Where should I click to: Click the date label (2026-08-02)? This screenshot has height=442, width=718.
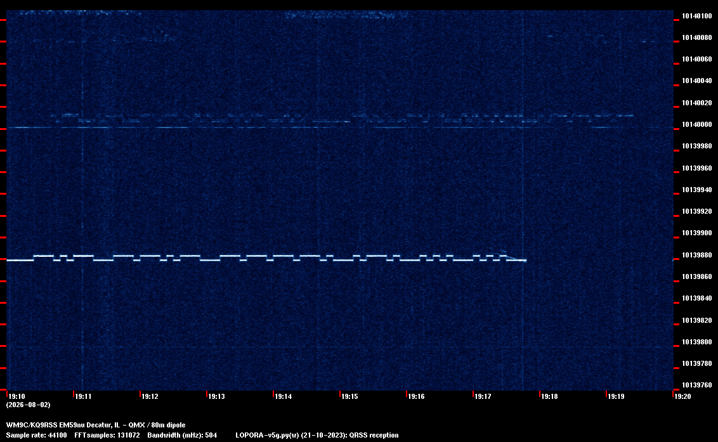(29, 405)
